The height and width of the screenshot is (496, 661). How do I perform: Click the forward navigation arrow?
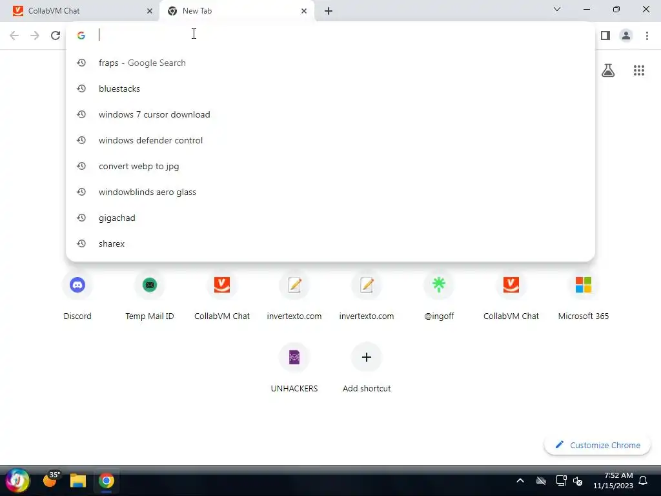pyautogui.click(x=35, y=36)
